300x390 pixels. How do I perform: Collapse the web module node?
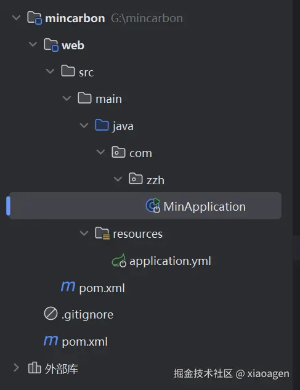click(x=33, y=45)
